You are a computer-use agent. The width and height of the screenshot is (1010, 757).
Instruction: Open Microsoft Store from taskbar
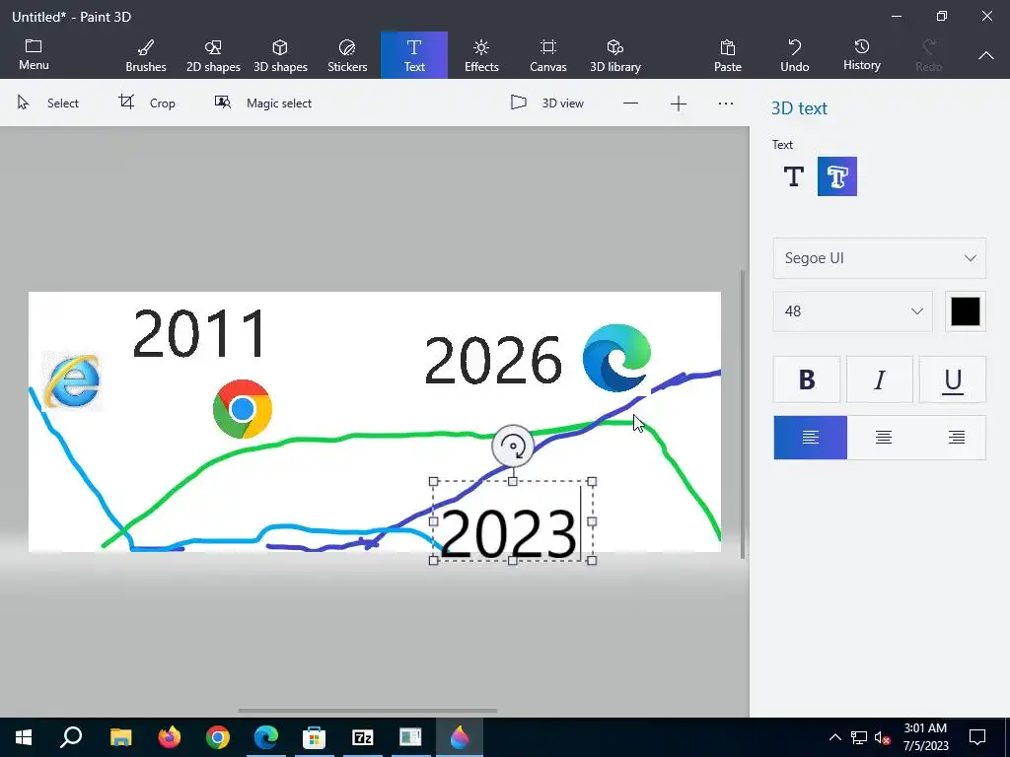tap(315, 737)
